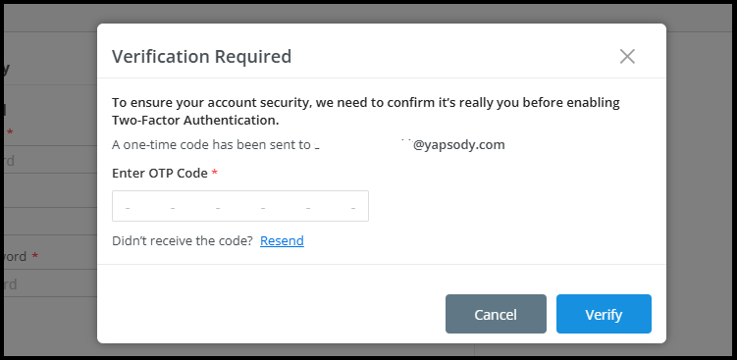This screenshot has height=360, width=737.
Task: Click the Two-Factor Authentication security message
Action: [366, 112]
